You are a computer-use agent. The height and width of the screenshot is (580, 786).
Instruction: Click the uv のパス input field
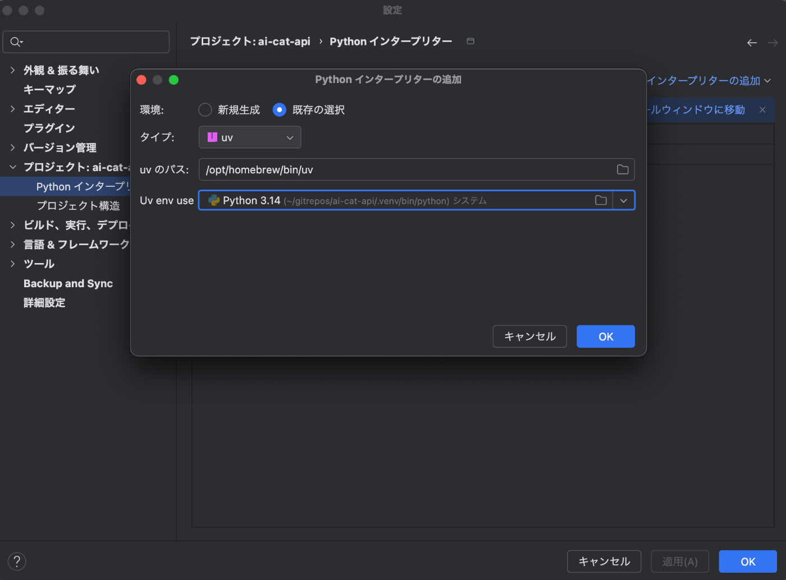417,169
